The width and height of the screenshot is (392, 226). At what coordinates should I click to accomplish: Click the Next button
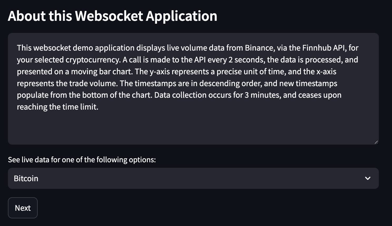coord(23,208)
